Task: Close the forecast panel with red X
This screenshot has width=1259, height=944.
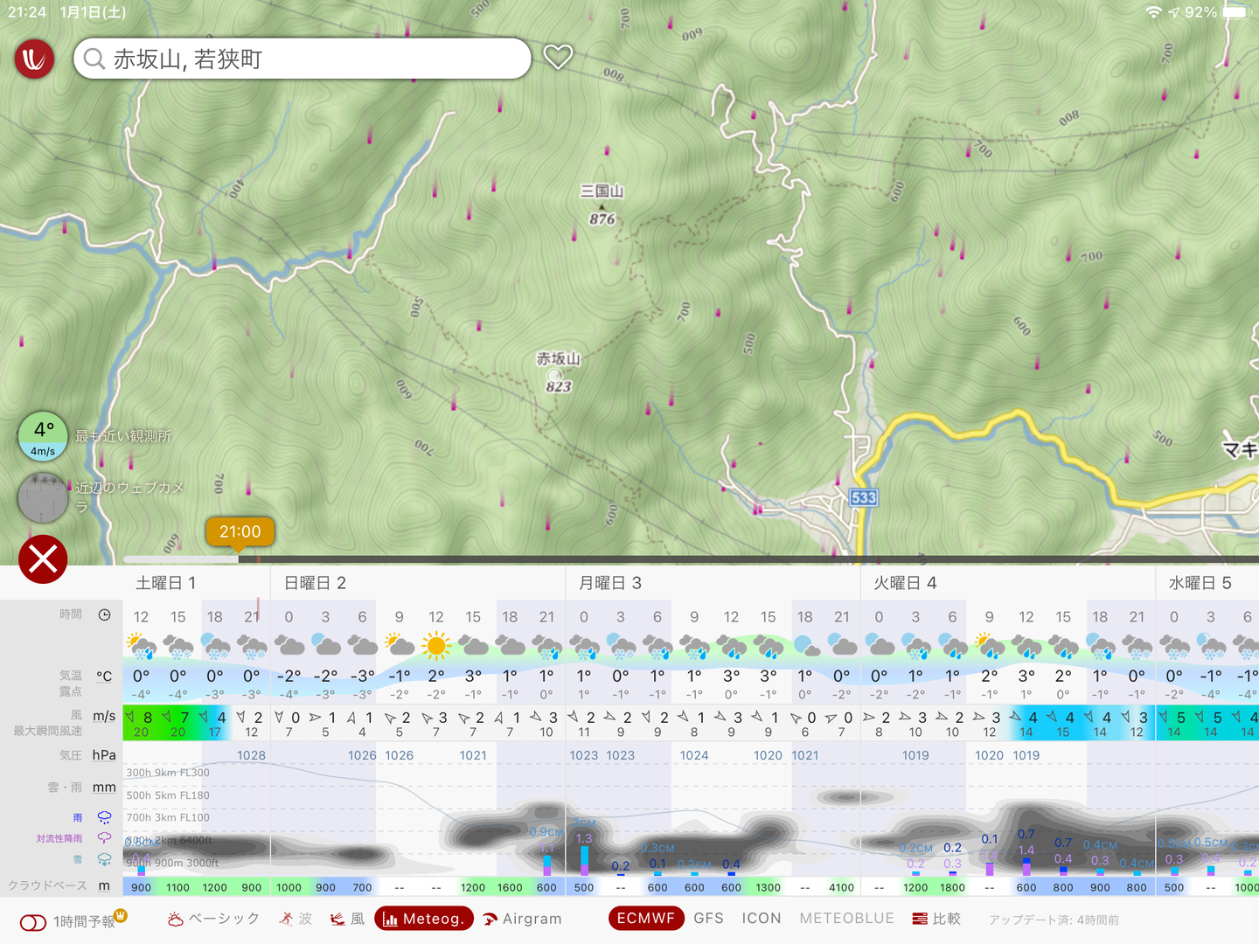Action: 43,559
